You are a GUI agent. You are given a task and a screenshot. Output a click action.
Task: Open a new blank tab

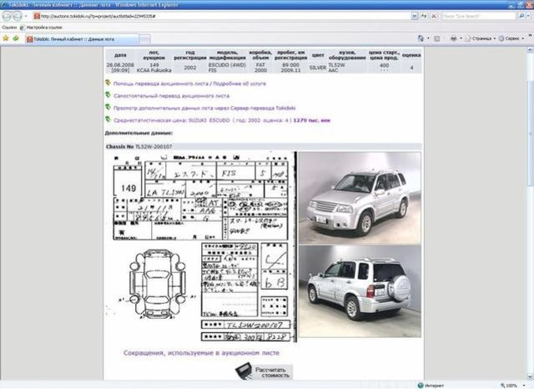point(144,39)
